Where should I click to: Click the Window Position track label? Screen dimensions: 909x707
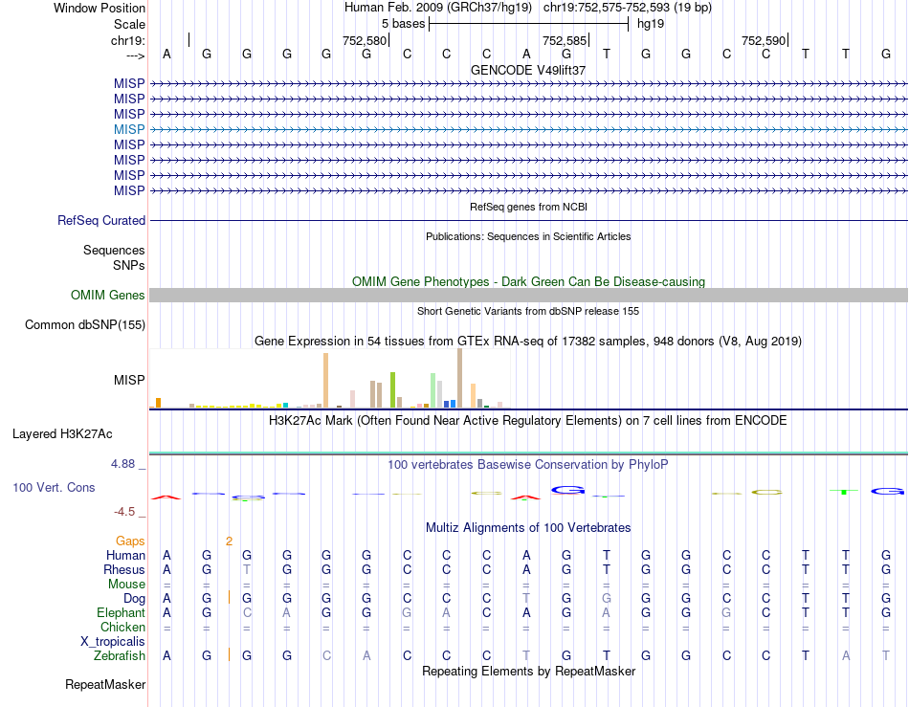click(x=100, y=8)
